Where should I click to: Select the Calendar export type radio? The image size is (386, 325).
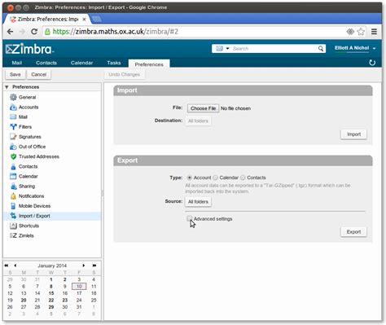point(215,178)
